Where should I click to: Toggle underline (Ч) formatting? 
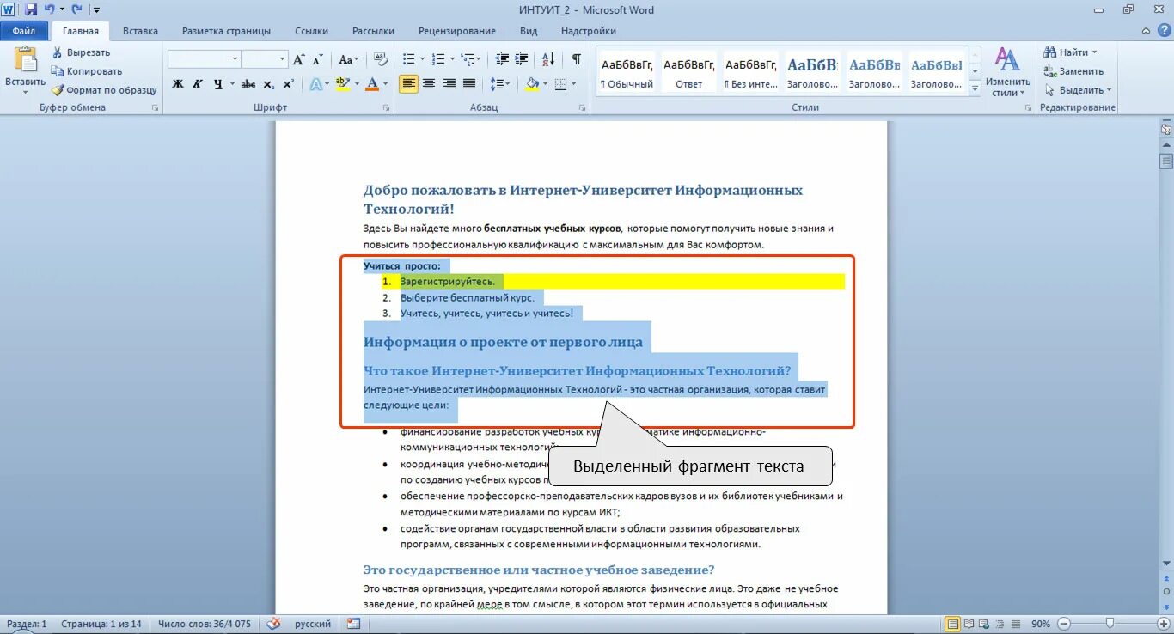click(x=218, y=83)
